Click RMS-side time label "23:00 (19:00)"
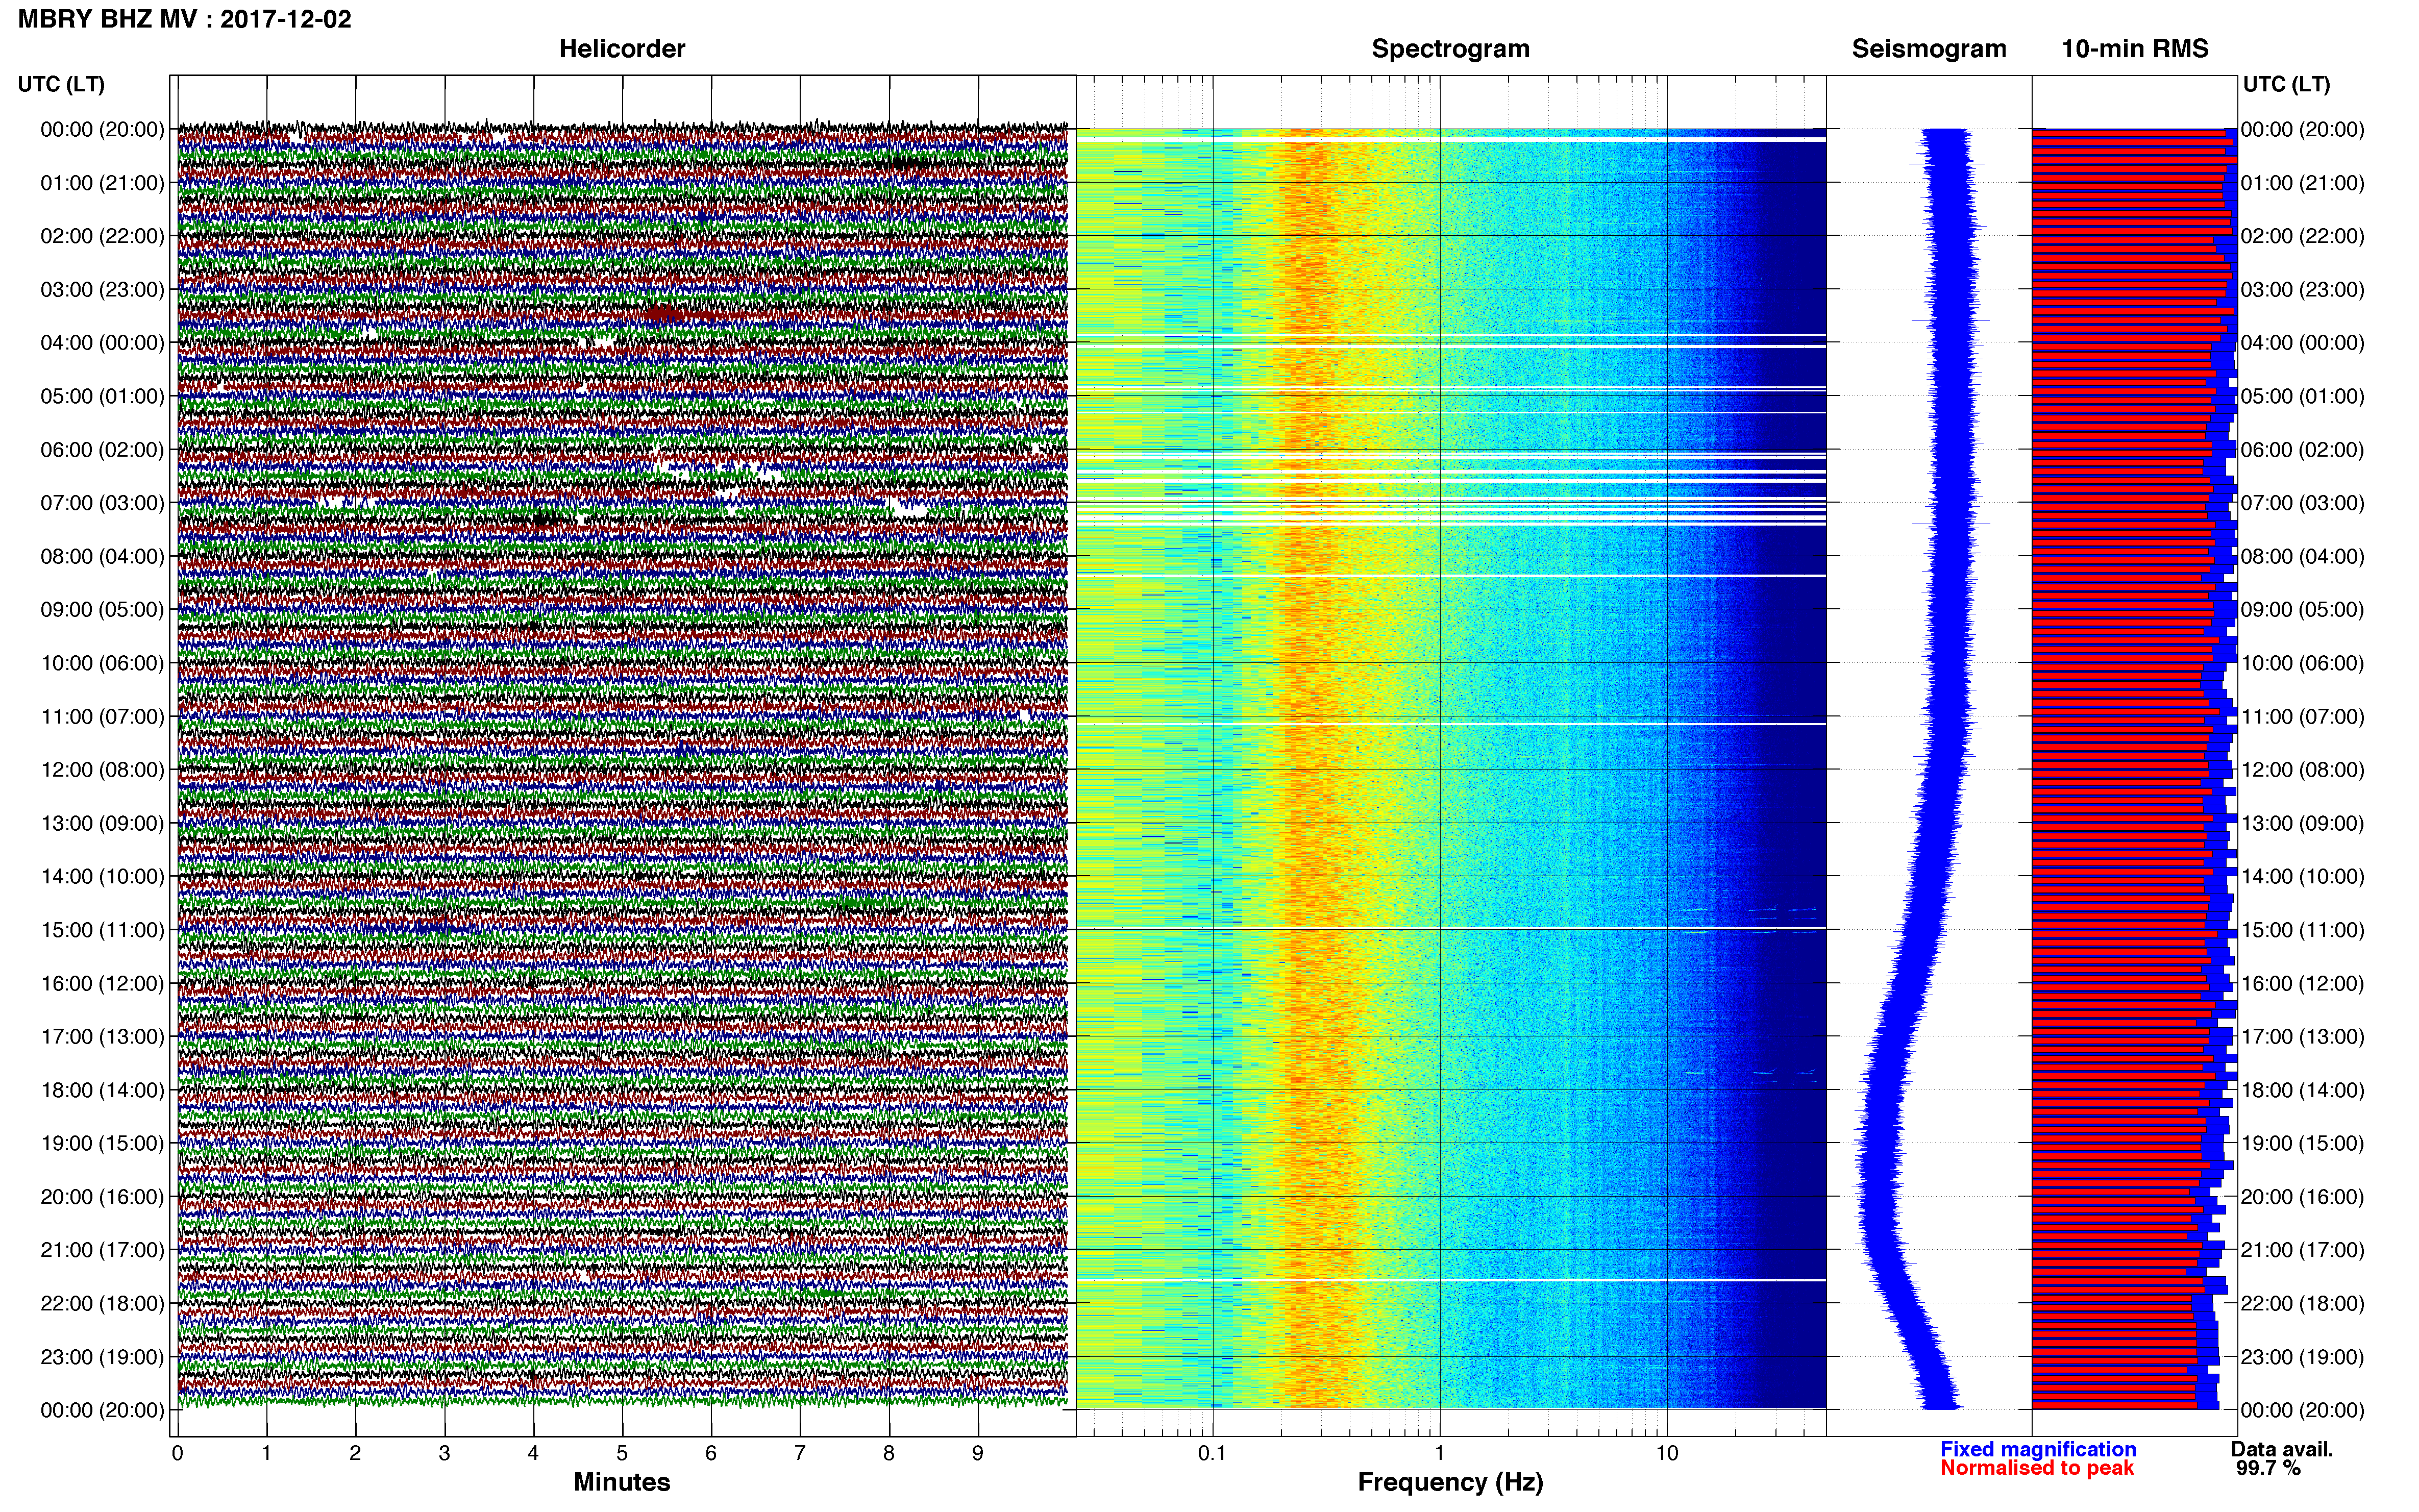Viewport: 2419px width, 1512px height. click(x=2303, y=1357)
